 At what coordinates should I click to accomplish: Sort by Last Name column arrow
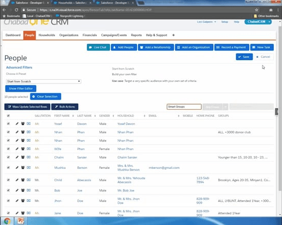point(95,116)
